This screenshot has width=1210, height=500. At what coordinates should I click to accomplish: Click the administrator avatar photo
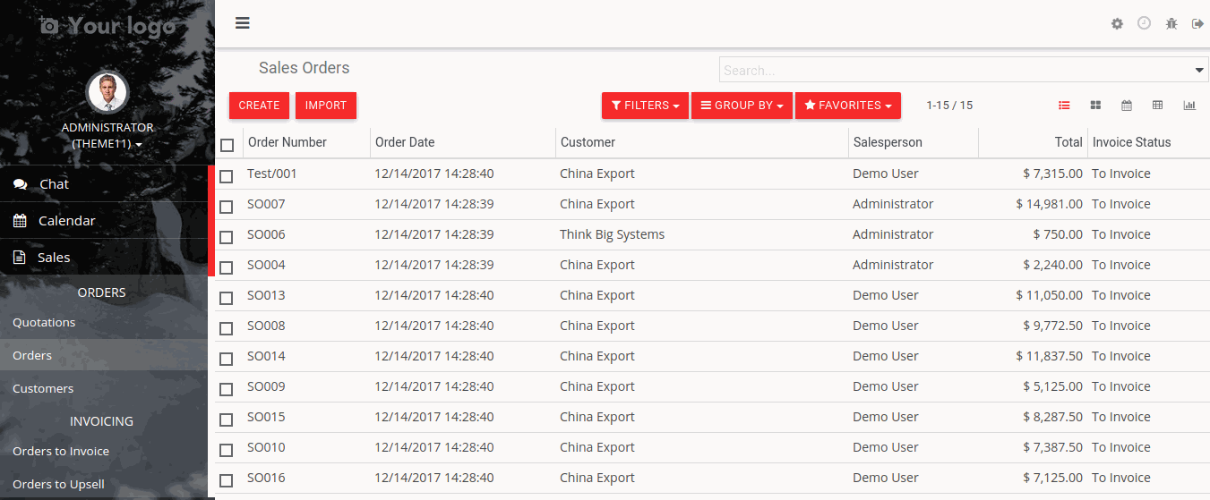pyautogui.click(x=107, y=93)
